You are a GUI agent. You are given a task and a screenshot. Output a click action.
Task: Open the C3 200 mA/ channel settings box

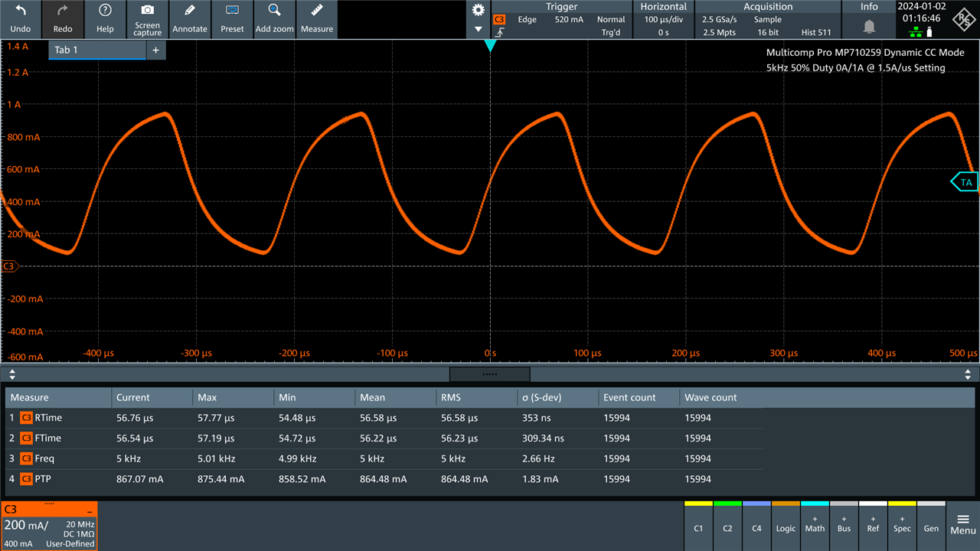click(49, 526)
